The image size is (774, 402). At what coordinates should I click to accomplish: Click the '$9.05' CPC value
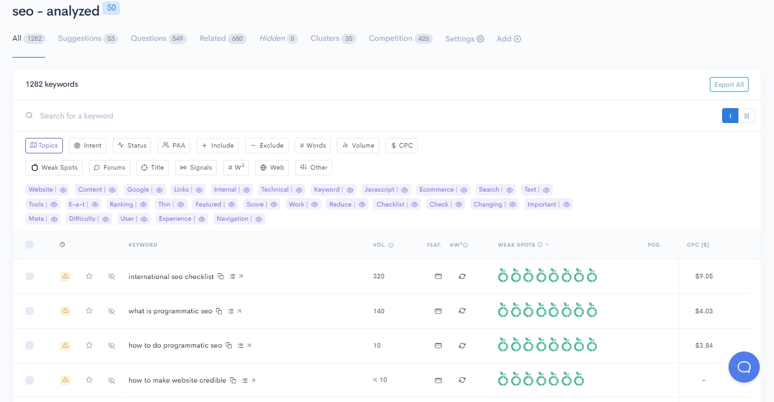(704, 276)
